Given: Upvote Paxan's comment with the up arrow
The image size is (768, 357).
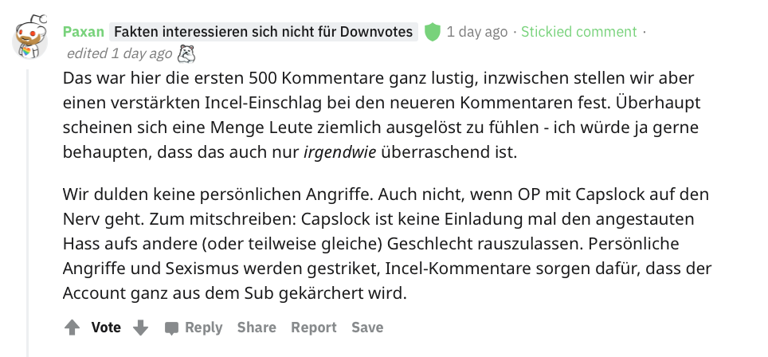Looking at the screenshot, I should [72, 328].
